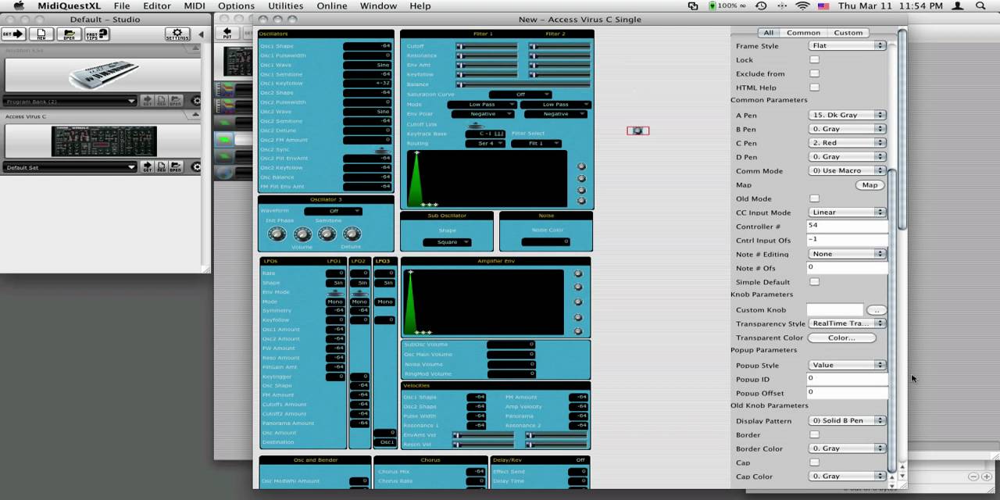
Task: Click the GET arrow button in Studio toolbar
Action: point(13,34)
